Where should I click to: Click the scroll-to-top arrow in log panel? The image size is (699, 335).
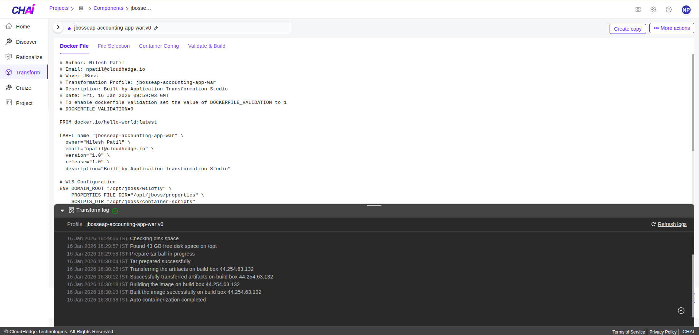[x=681, y=311]
